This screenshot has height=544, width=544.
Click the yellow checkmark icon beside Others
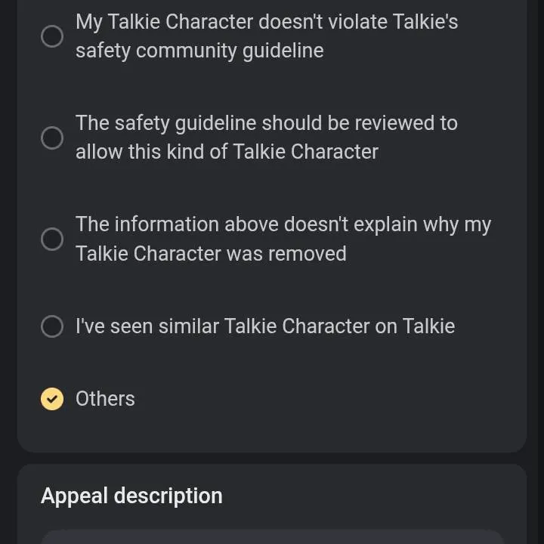tap(52, 399)
